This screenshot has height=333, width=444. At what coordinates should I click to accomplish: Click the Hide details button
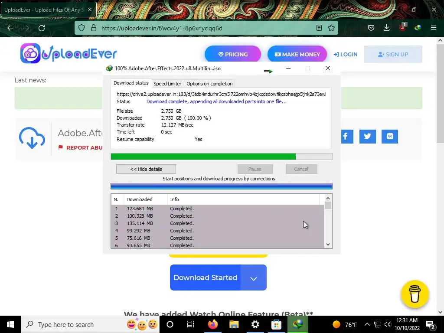[146, 169]
